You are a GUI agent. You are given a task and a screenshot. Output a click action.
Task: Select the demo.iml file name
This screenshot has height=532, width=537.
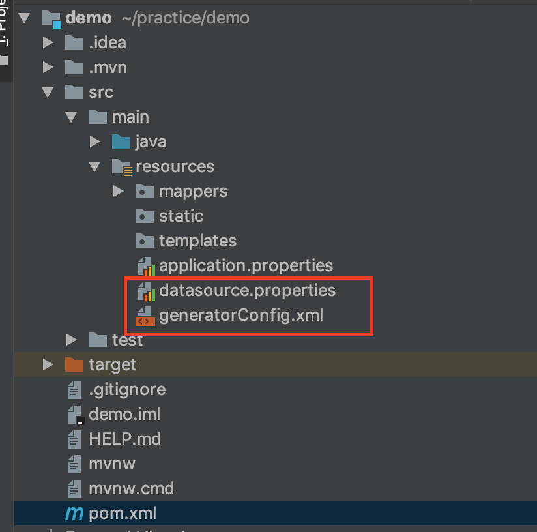click(x=124, y=414)
